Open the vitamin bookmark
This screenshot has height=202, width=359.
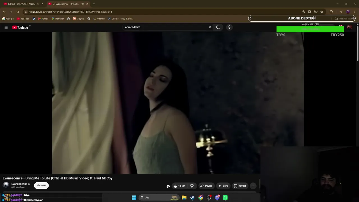99,19
